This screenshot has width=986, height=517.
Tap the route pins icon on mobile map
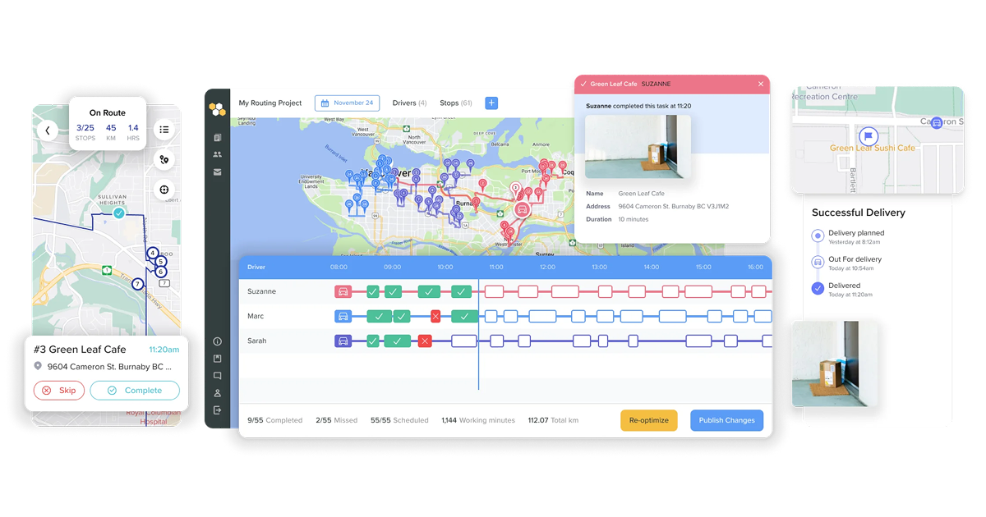click(164, 160)
